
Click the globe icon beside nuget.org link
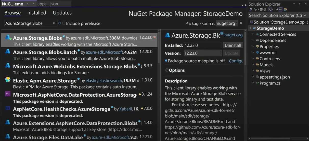click(222, 33)
